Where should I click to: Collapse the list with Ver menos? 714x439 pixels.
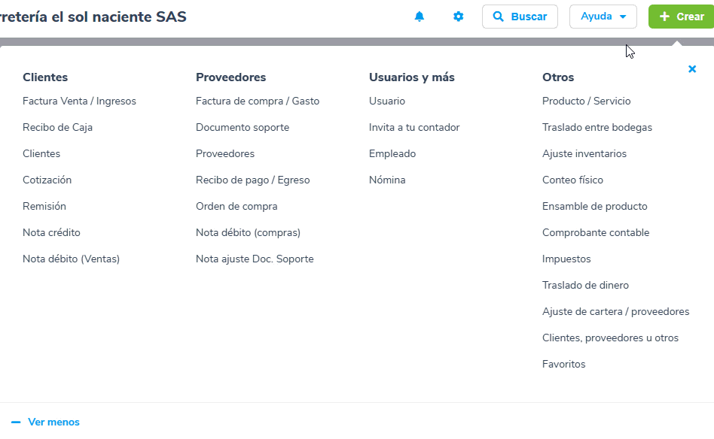tap(45, 422)
